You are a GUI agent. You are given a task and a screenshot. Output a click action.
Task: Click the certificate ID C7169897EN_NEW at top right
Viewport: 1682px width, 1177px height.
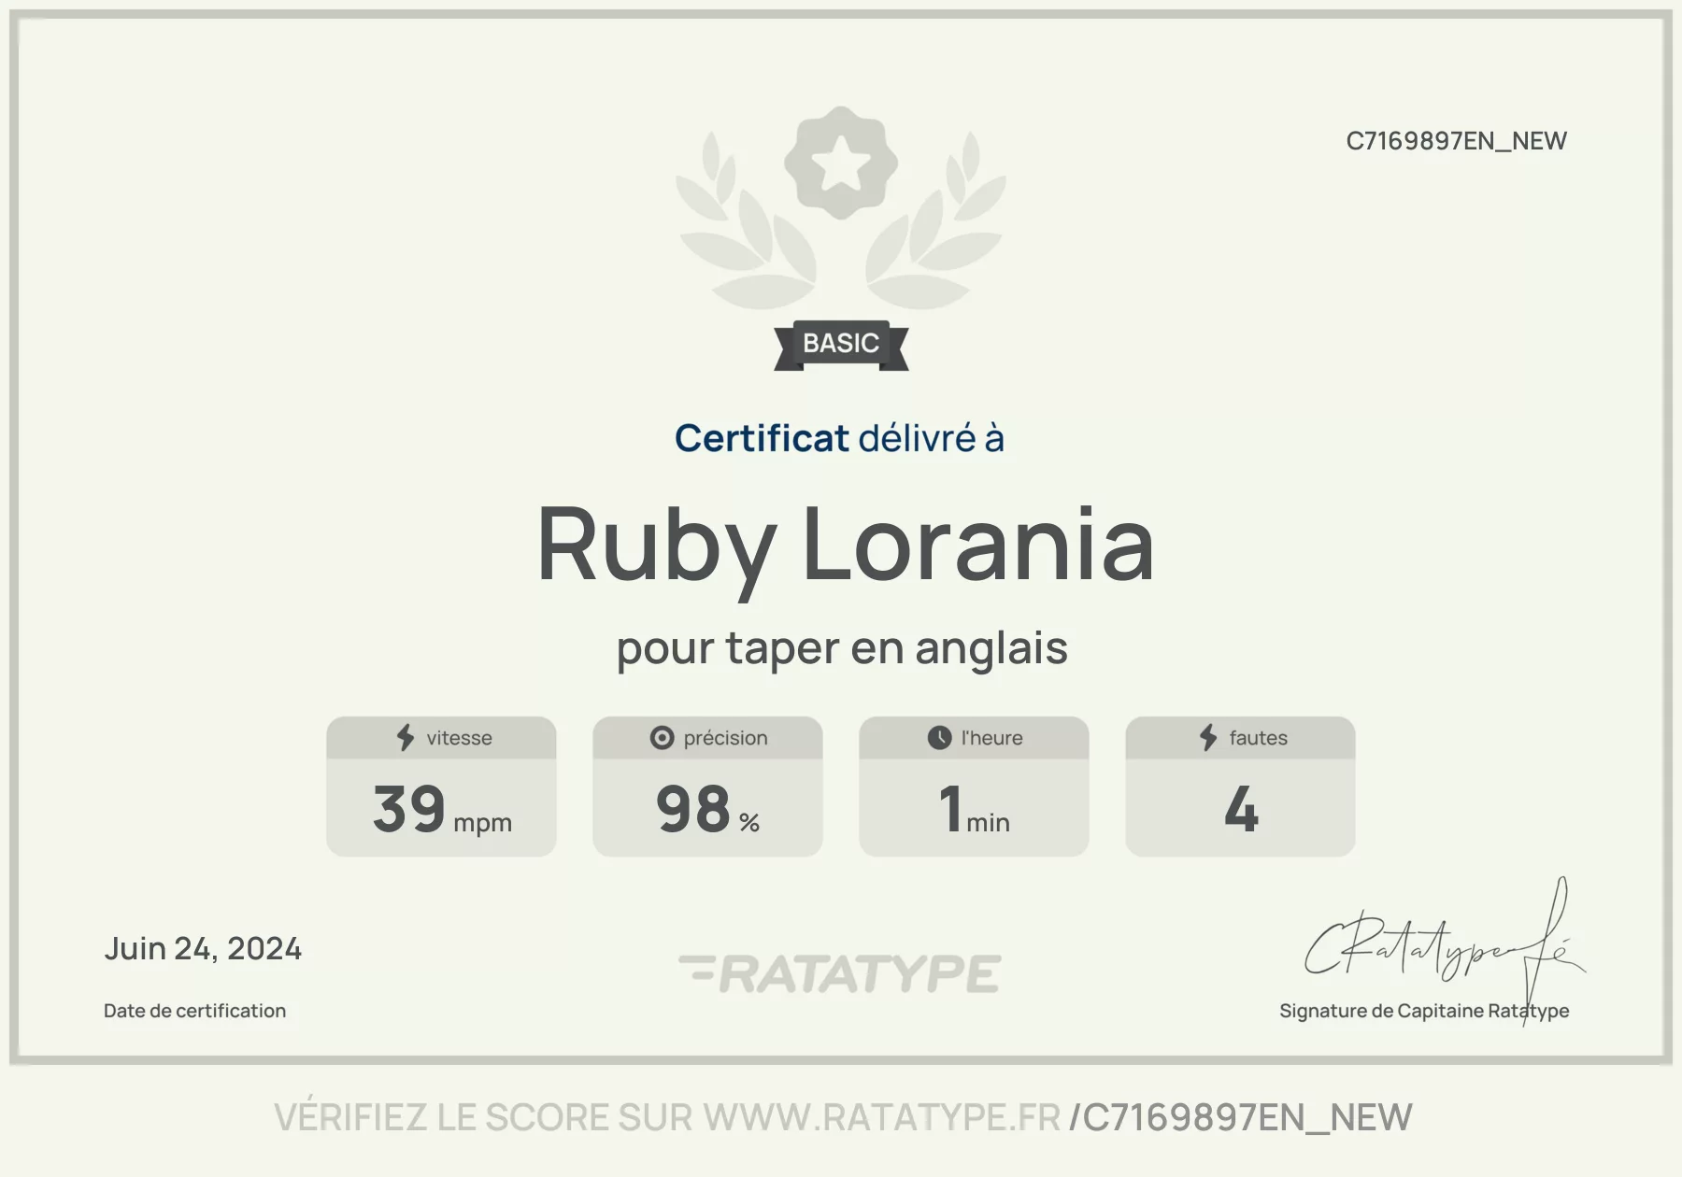1456,141
